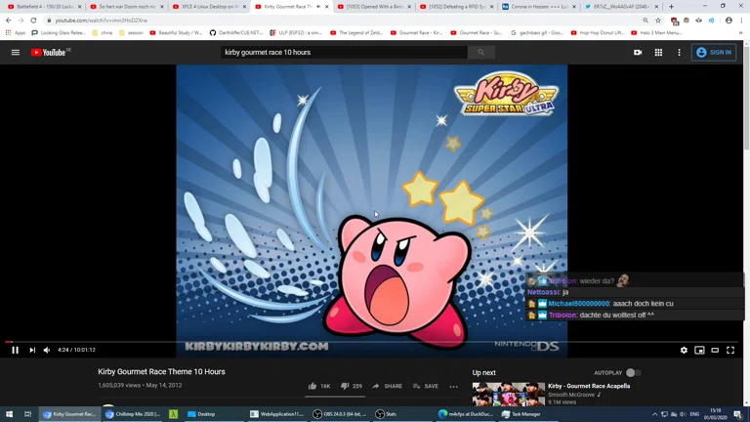Open the Apps bookmarks shortcut
The width and height of the screenshot is (750, 422).
16,33
